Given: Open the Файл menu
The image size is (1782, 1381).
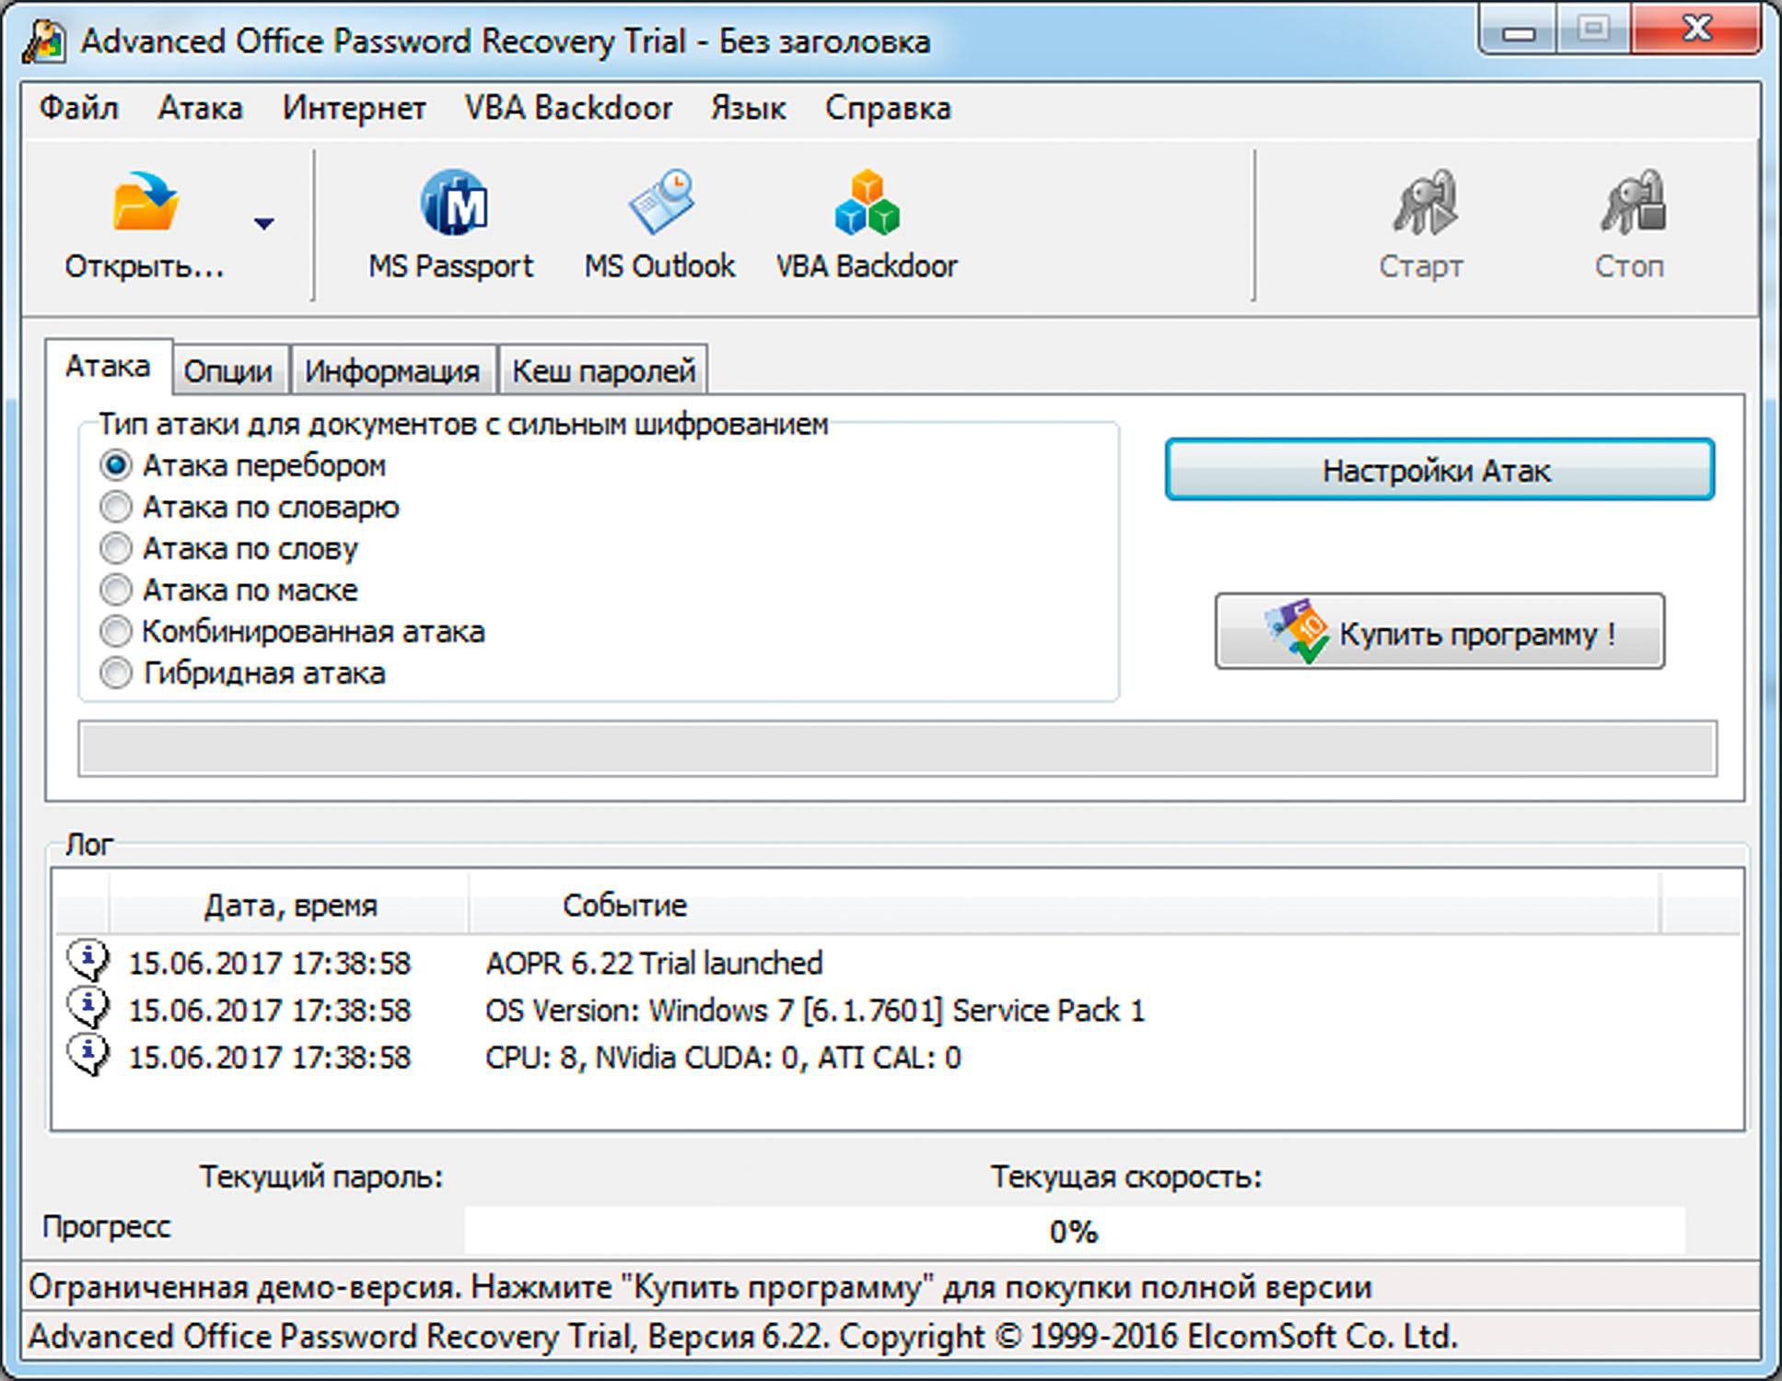Looking at the screenshot, I should click(x=79, y=109).
